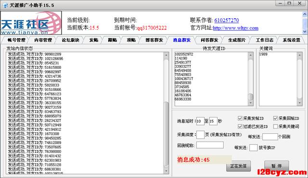The image size is (308, 178).
Task: Open the 论坛版块 tab
Action: tap(71, 40)
